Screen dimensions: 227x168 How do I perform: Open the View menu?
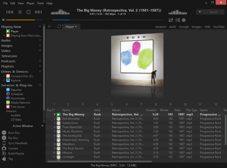coord(21,3)
